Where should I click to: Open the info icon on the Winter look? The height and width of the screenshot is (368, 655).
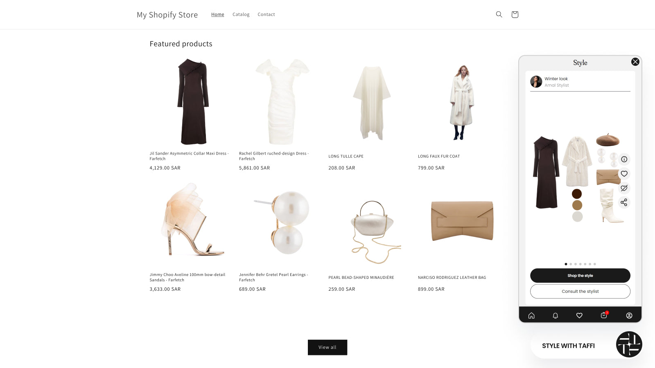pyautogui.click(x=624, y=159)
